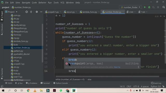Open the Event Log
166x93 pixels.
[156, 83]
